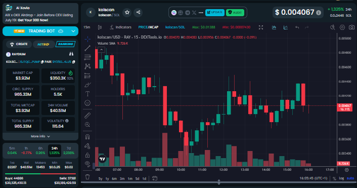Open the Indicators menu
Image resolution: width=357 pixels, height=188 pixels.
point(120,27)
